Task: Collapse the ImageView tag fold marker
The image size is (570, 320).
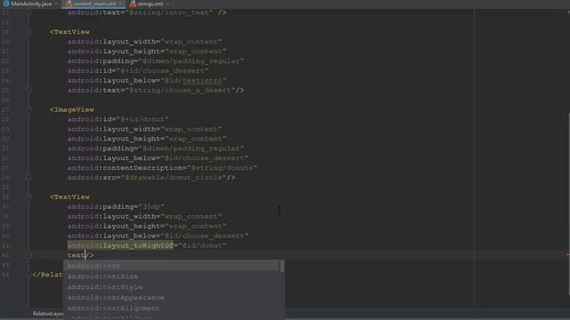Action: (x=28, y=109)
